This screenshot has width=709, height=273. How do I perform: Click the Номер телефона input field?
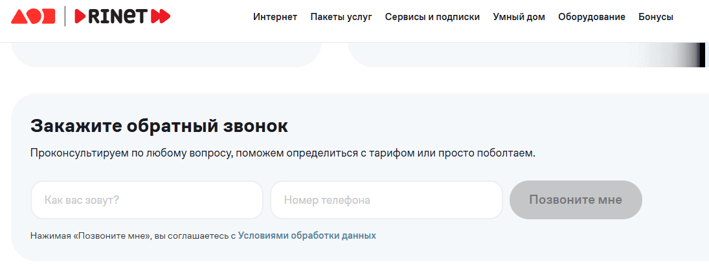coord(387,200)
